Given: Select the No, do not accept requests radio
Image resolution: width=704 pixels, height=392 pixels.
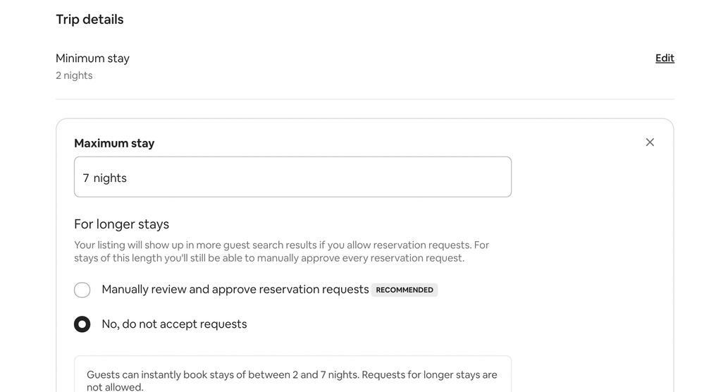Looking at the screenshot, I should (82, 324).
